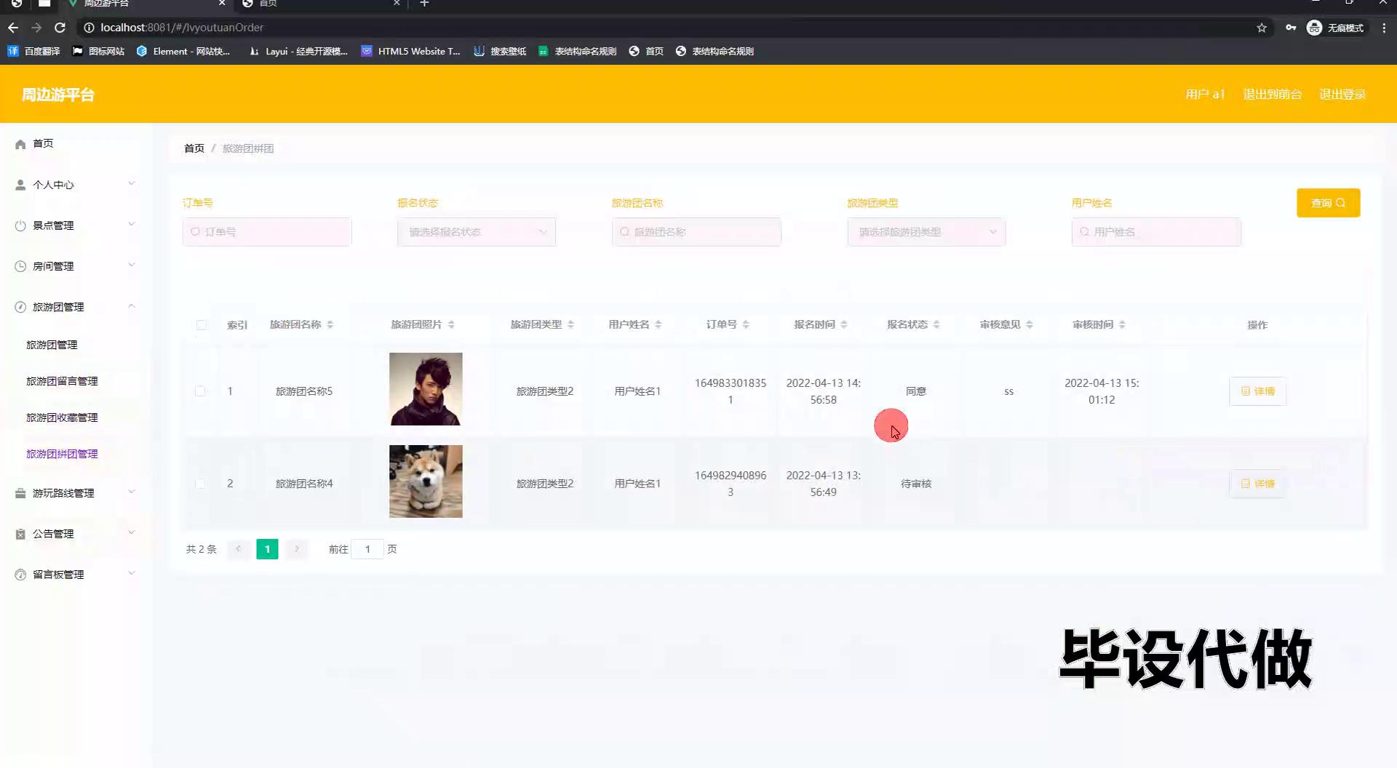This screenshot has height=768, width=1397.
Task: Open the 旅游团类型 filter dropdown
Action: pyautogui.click(x=926, y=232)
